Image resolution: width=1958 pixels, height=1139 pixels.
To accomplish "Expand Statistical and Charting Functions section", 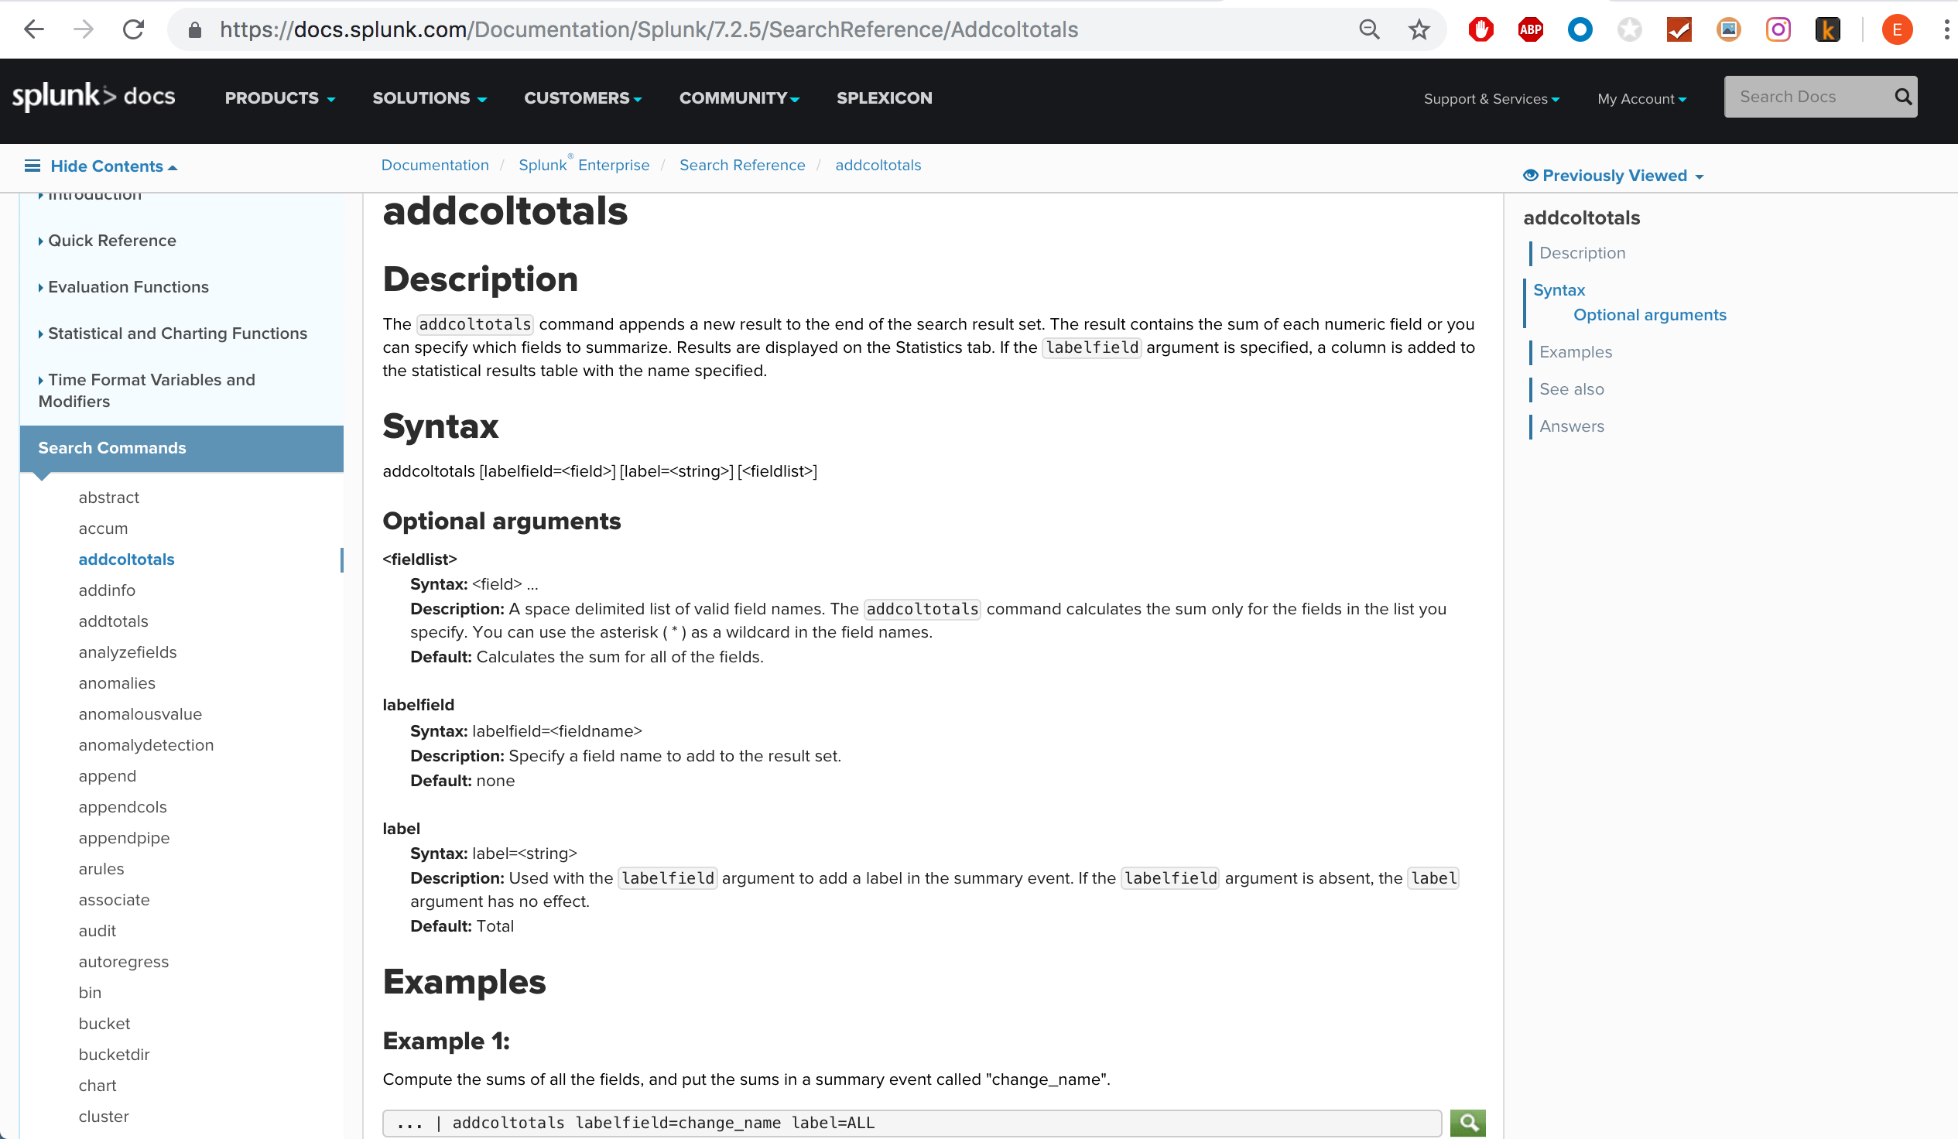I will click(x=173, y=333).
